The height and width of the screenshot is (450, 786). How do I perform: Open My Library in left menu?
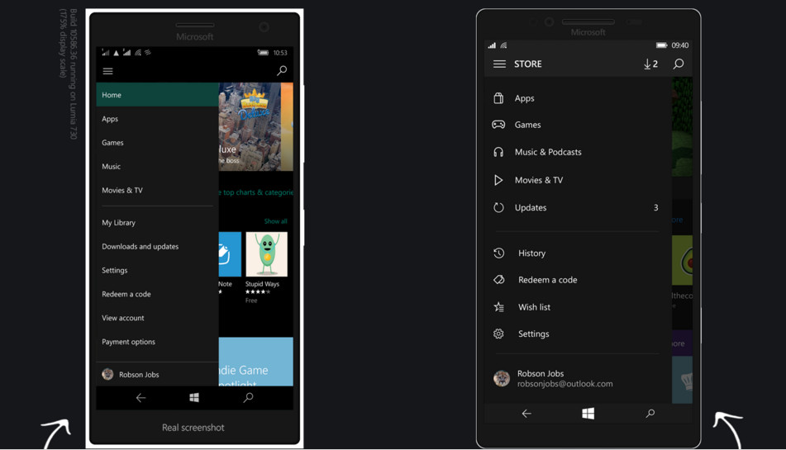[119, 223]
